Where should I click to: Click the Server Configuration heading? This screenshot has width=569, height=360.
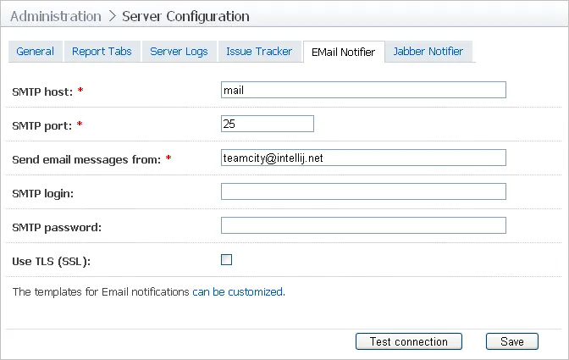[185, 16]
